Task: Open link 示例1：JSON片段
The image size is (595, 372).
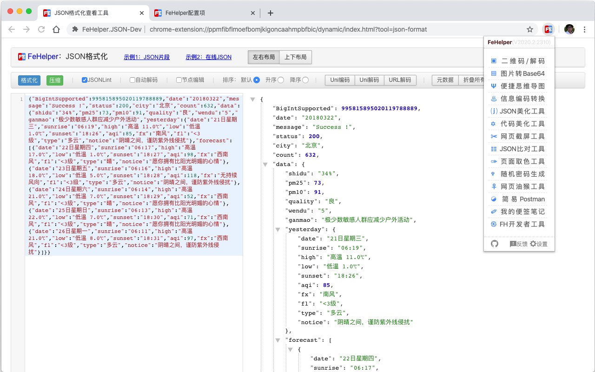Action: [x=147, y=57]
